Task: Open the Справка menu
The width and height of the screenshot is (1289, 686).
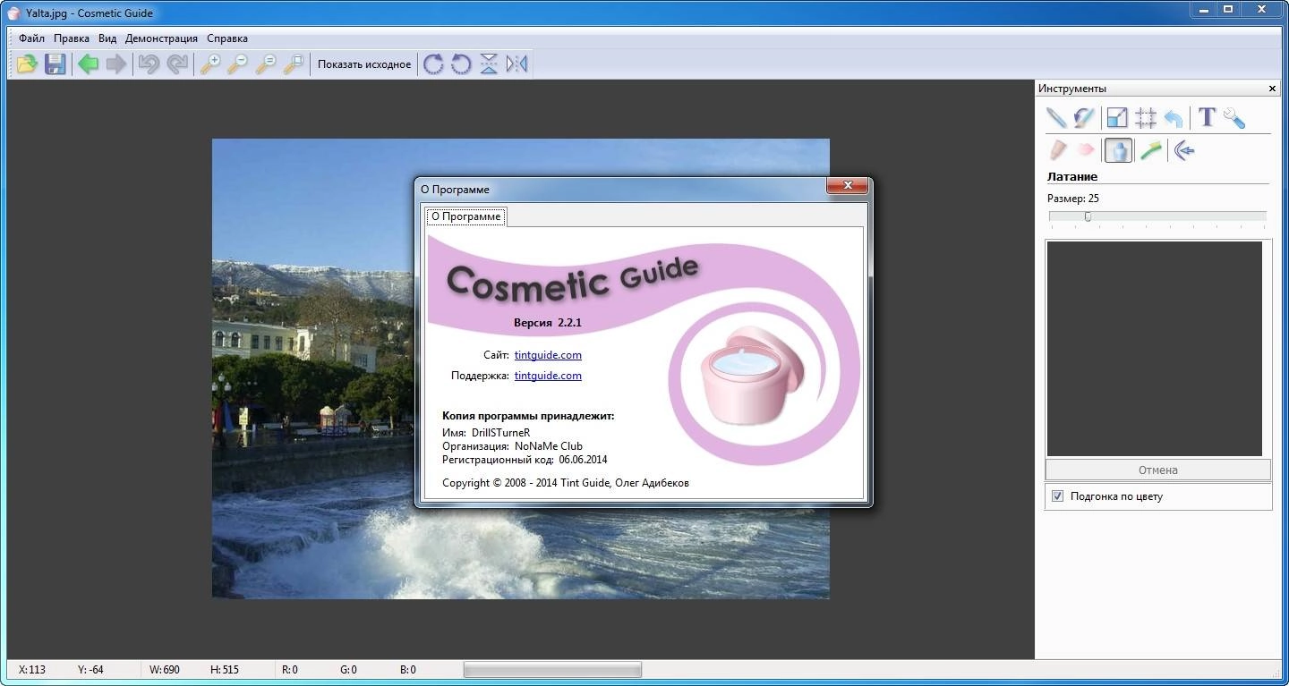Action: [227, 38]
